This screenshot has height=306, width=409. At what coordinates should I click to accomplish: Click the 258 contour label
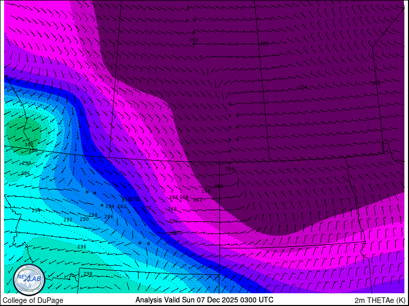coord(219,186)
